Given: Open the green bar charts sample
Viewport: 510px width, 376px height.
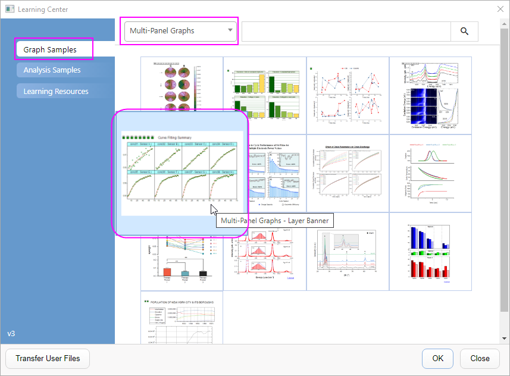Looking at the screenshot, I should click(265, 95).
